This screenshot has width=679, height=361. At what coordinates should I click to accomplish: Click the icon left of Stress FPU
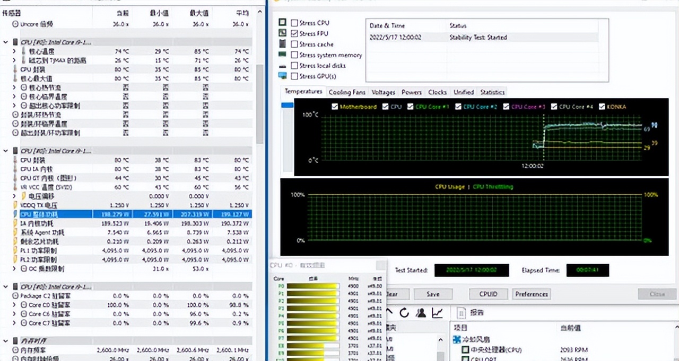(282, 33)
